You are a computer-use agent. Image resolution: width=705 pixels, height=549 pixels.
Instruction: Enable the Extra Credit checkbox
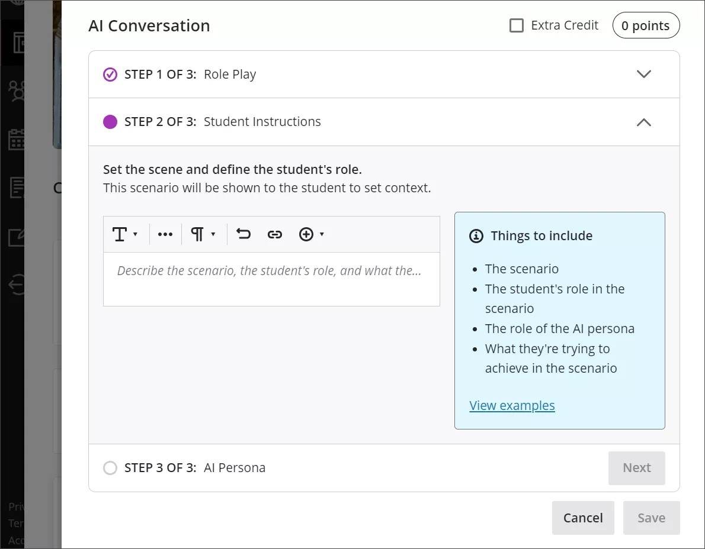tap(516, 25)
